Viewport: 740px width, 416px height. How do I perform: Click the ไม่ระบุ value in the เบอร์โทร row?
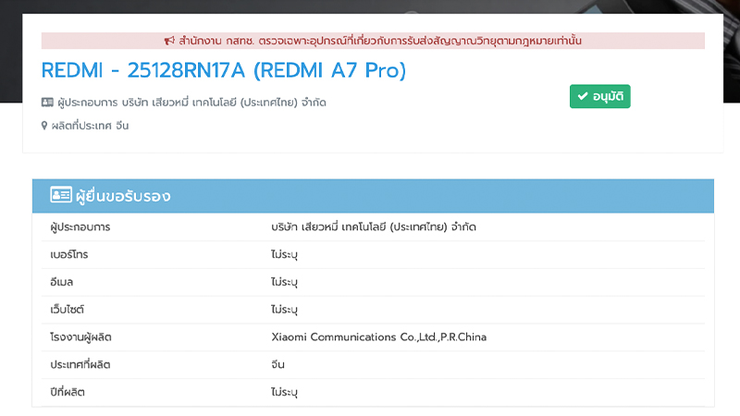click(284, 255)
